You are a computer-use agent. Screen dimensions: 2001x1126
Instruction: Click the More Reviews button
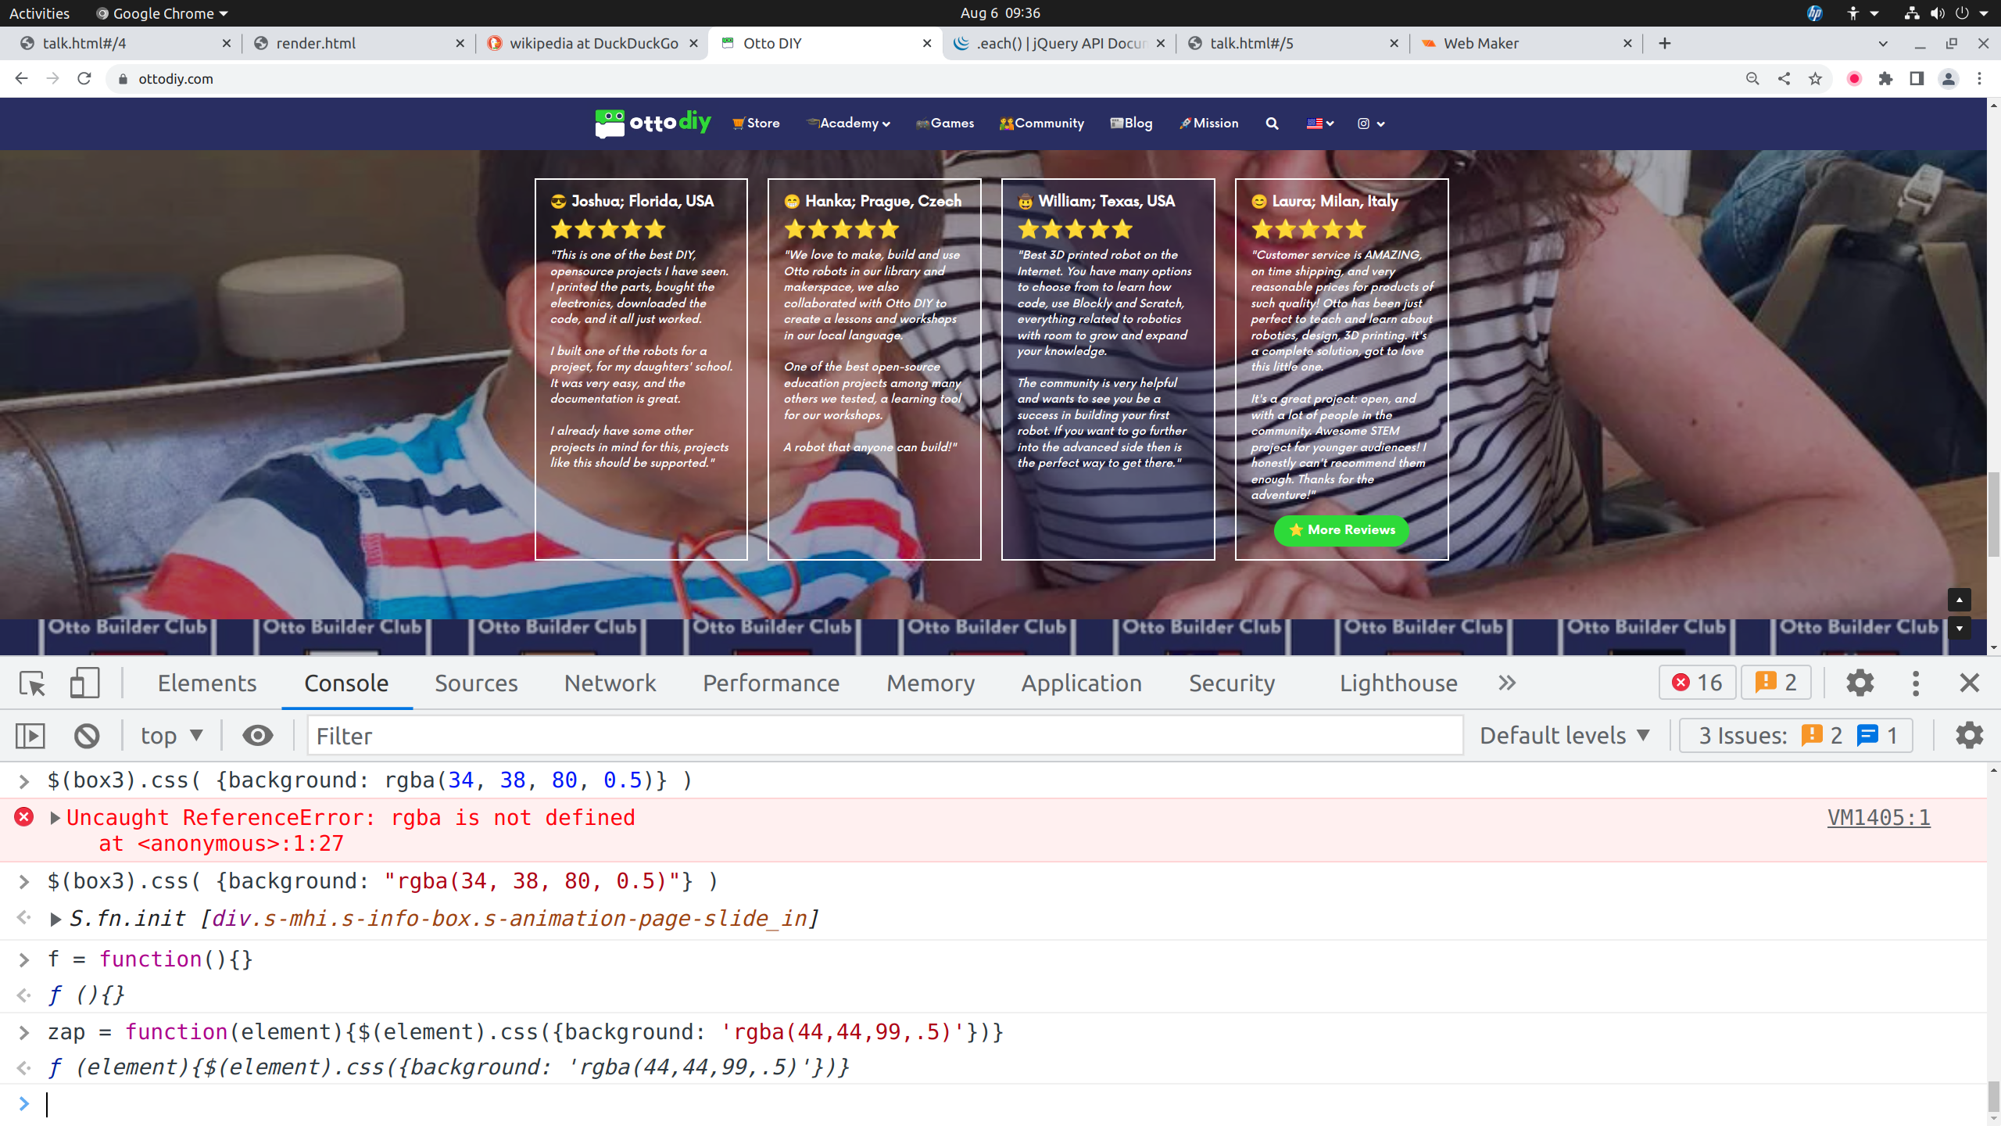tap(1341, 530)
